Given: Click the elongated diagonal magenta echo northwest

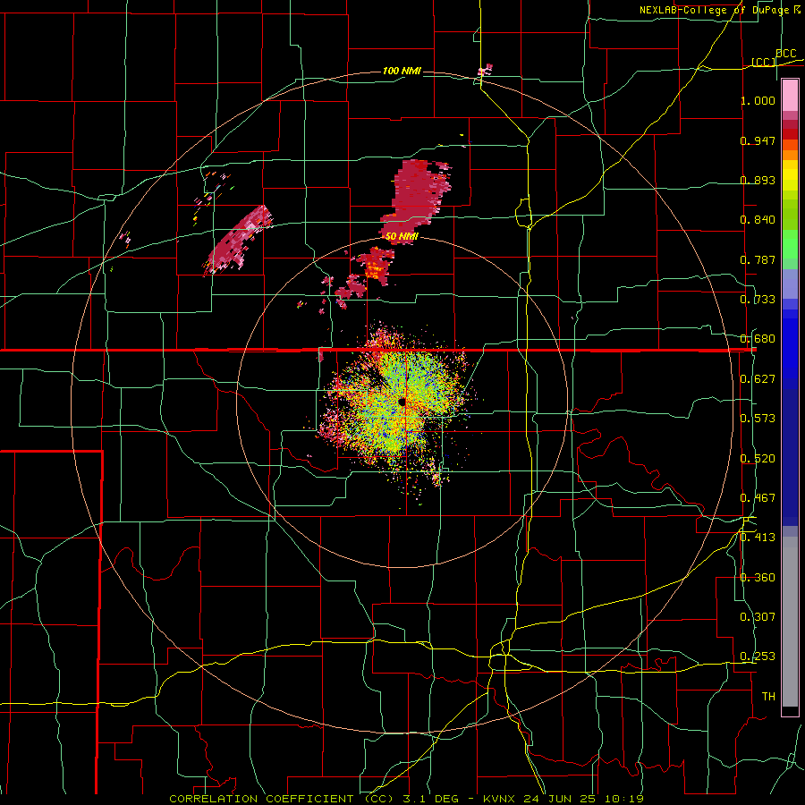Looking at the screenshot, I should (x=238, y=240).
